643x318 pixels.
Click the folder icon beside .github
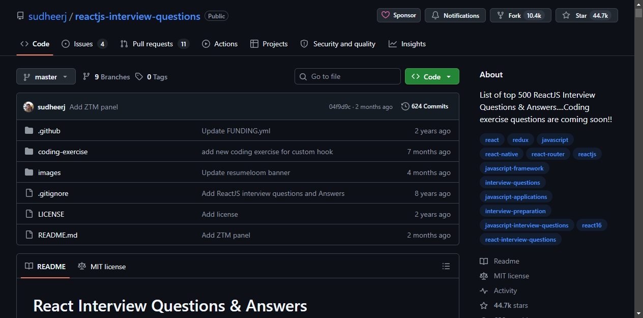tap(29, 131)
